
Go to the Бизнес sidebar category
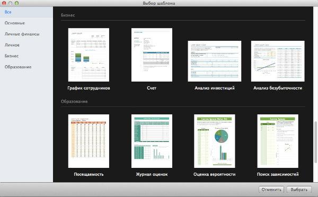tap(26, 56)
